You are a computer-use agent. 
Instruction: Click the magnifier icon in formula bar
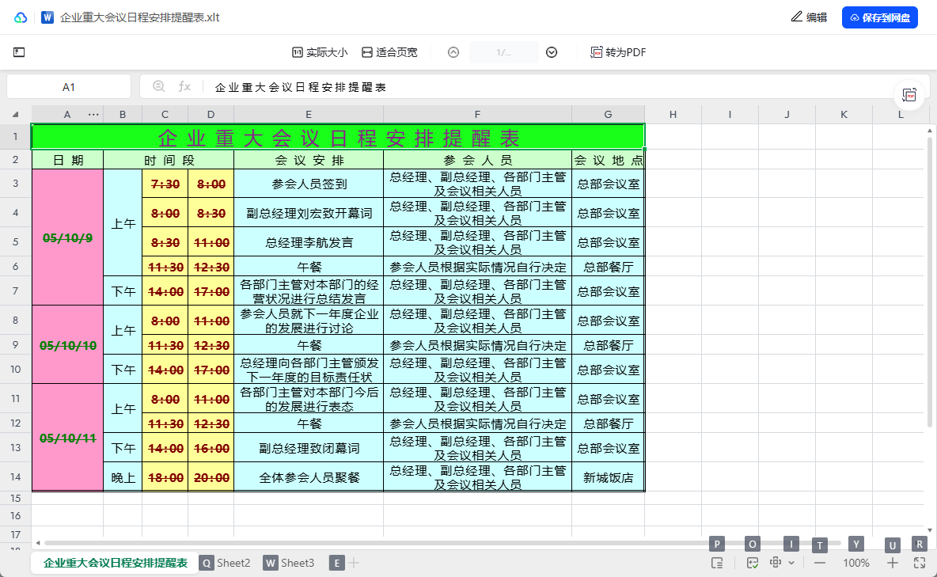point(158,86)
